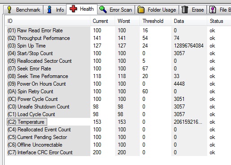Click the magnifier Error Scan icon
Screen dimensions: 231x165
[103, 9]
